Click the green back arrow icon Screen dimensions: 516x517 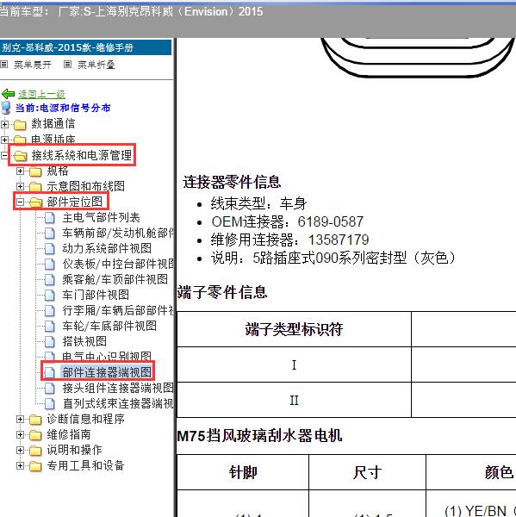[8, 94]
